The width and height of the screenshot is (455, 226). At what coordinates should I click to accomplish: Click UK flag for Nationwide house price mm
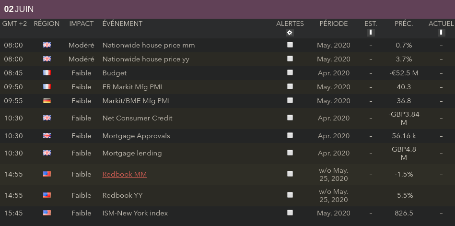coord(47,45)
